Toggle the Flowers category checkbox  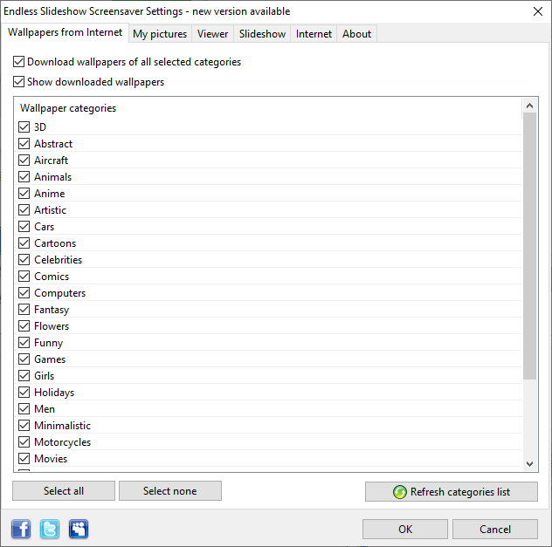point(24,326)
